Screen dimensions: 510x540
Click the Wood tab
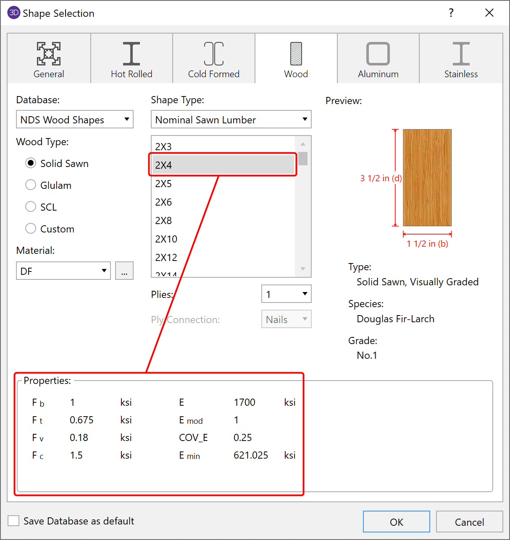point(296,59)
